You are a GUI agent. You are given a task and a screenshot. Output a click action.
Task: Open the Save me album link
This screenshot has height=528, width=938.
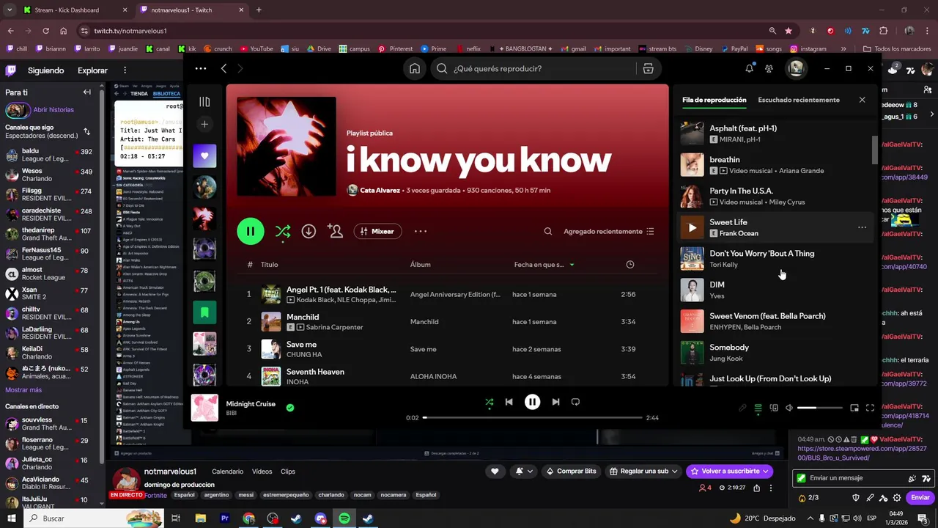click(x=423, y=349)
